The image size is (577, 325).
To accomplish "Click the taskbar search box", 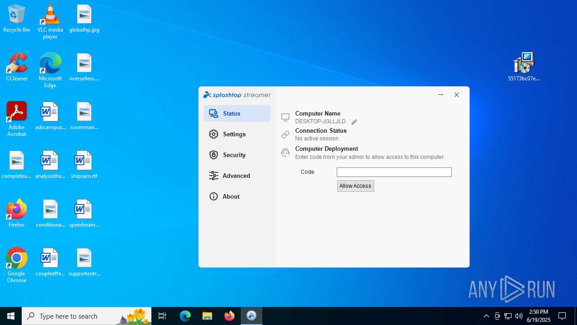I will coord(87,316).
